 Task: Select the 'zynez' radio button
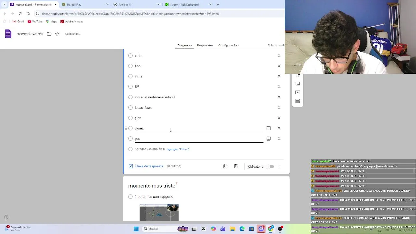pyautogui.click(x=130, y=128)
